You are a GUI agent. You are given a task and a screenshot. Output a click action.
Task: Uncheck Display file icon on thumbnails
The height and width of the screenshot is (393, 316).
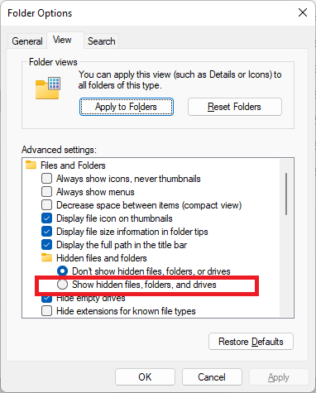tap(47, 218)
